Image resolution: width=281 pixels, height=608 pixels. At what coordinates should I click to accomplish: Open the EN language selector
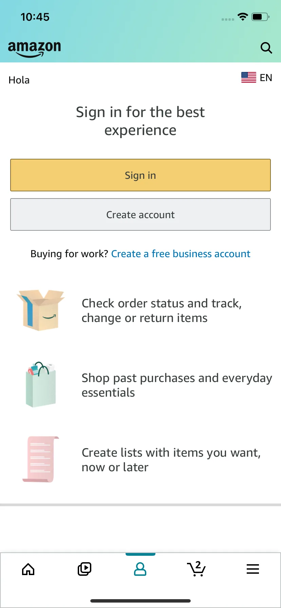pyautogui.click(x=266, y=78)
